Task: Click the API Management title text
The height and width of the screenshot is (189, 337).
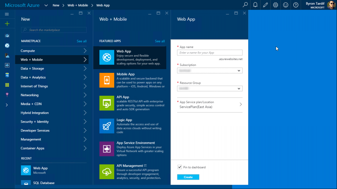Action: click(x=130, y=166)
